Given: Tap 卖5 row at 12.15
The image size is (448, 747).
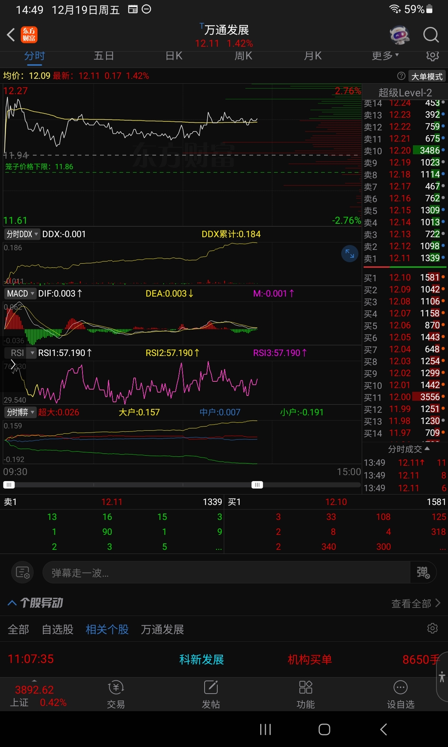Looking at the screenshot, I should pyautogui.click(x=405, y=210).
